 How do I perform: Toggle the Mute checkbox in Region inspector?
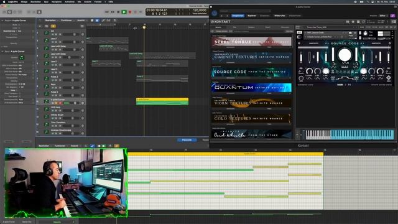(19, 25)
